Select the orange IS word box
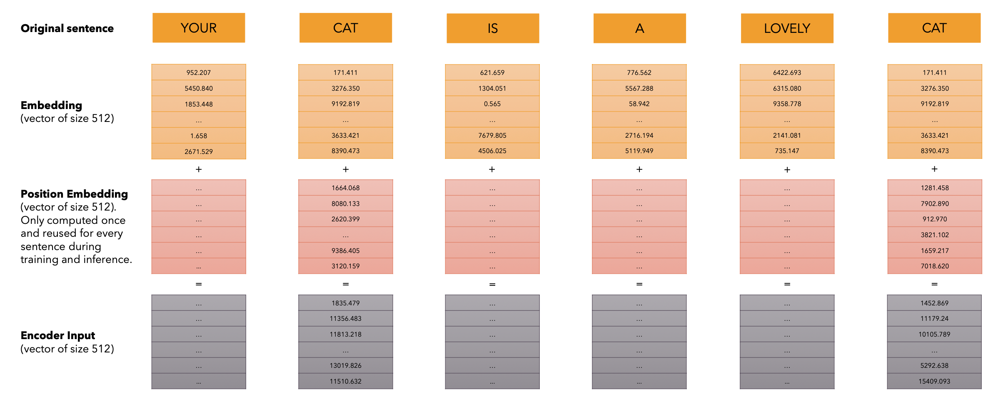This screenshot has width=1008, height=419. pos(493,28)
